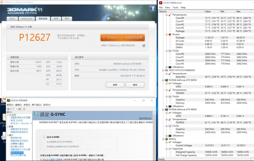Screen dimensions: 254x161
Task: Open 設定多重顯示器 link in step 1
Action: click(x=51, y=160)
